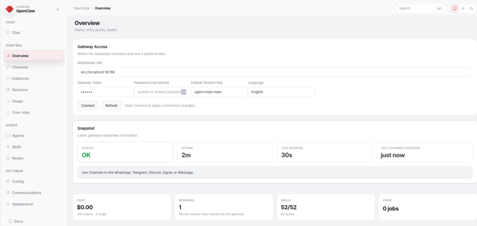
Task: Enable dark theme with the moon icon
Action: [471, 8]
